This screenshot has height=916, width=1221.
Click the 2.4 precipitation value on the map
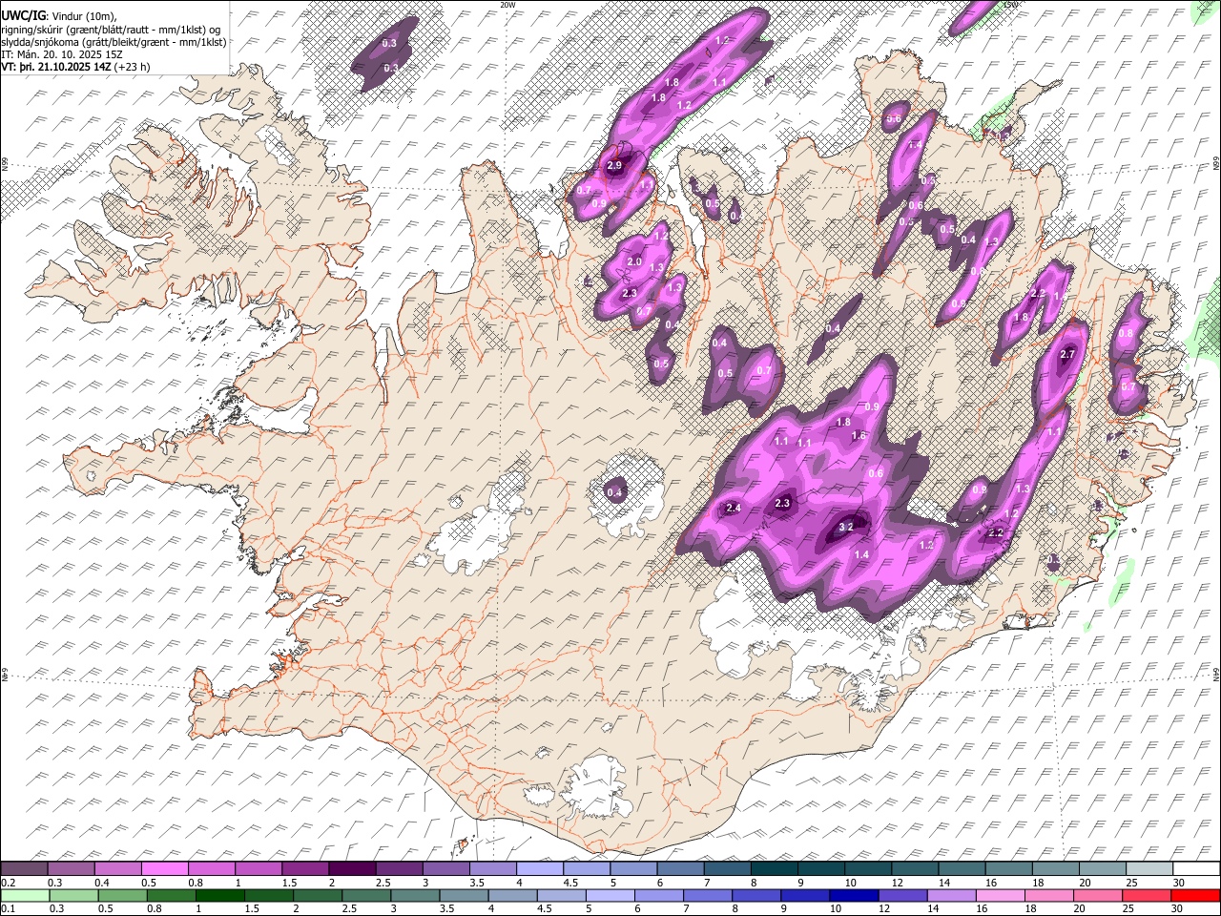(734, 508)
